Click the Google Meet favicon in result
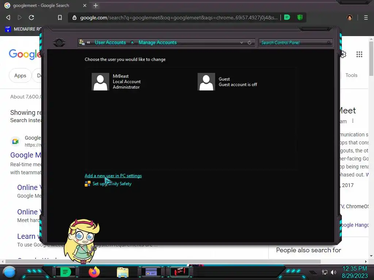This screenshot has height=280, width=374. click(15, 141)
